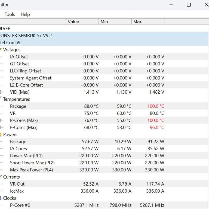Click the Temperatures thermometer icon
The width and height of the screenshot is (209, 209).
click(1, 99)
